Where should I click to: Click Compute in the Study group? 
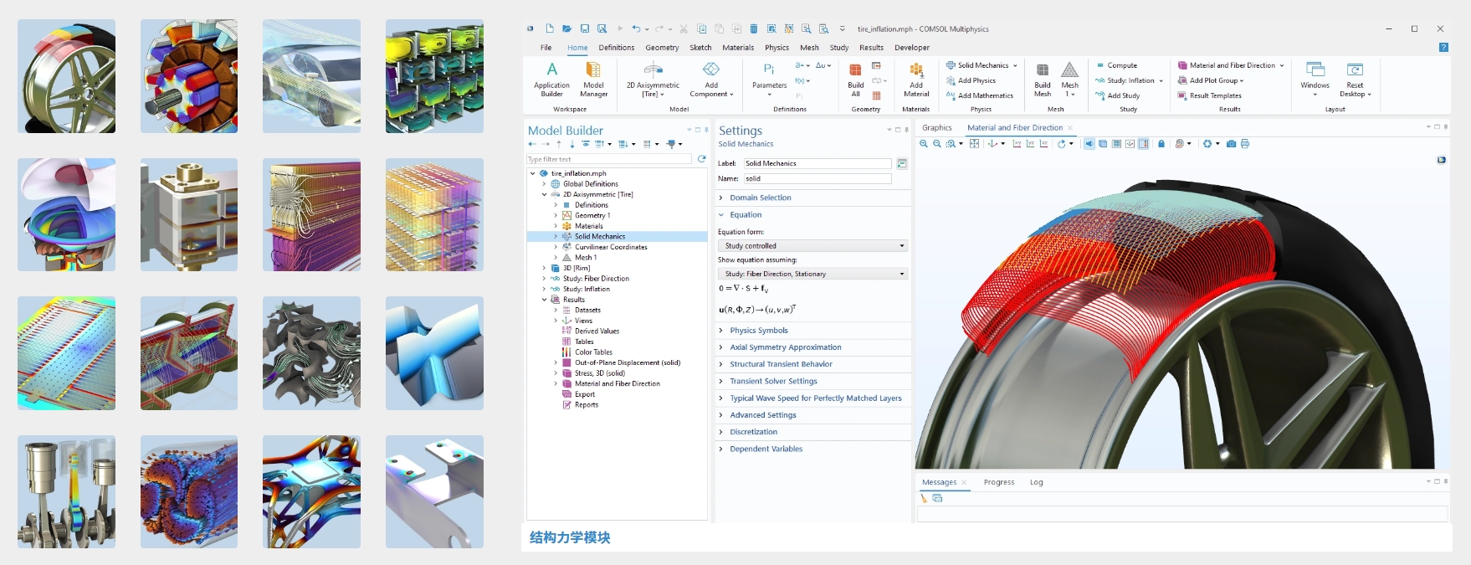pos(1116,65)
